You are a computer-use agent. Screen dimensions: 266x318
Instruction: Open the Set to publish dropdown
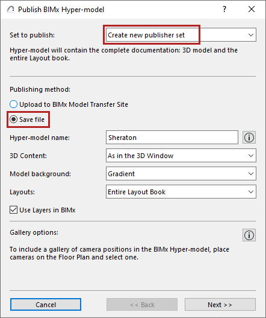(x=181, y=35)
